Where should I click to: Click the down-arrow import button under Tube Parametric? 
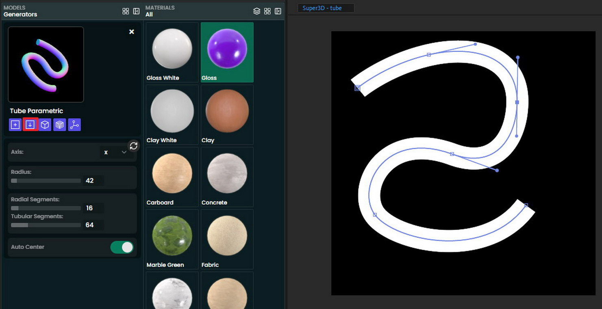click(x=30, y=125)
